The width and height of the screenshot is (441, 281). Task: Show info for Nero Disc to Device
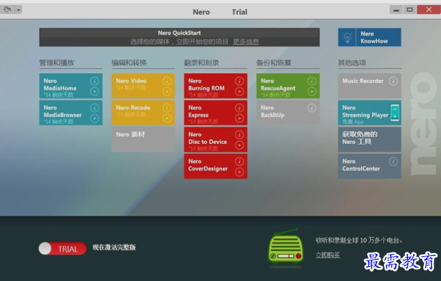(x=239, y=135)
